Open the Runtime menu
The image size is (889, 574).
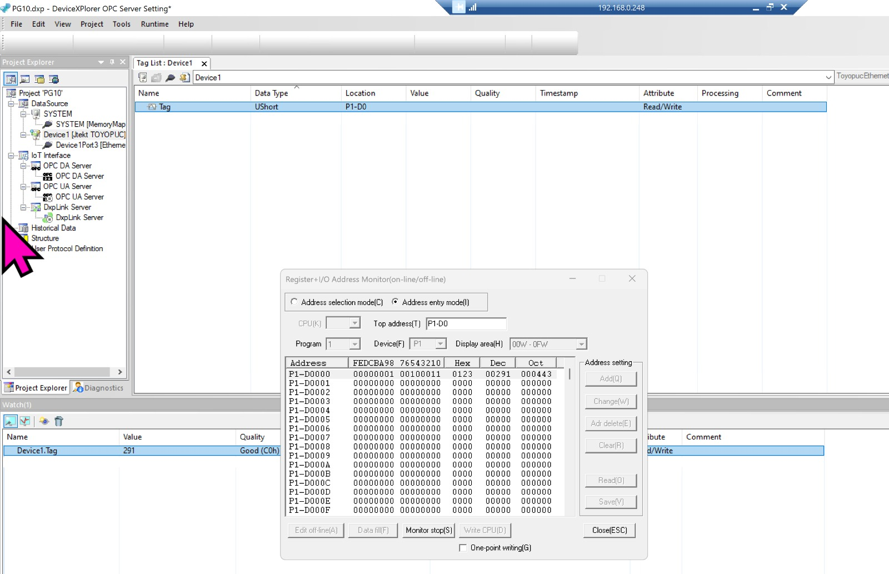coord(154,24)
